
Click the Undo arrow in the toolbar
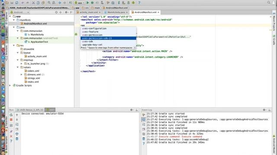pyautogui.click(x=23, y=3)
